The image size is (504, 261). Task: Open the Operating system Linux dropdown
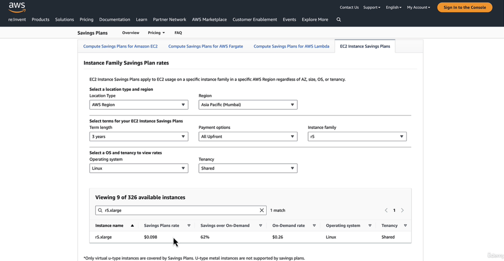pyautogui.click(x=139, y=168)
